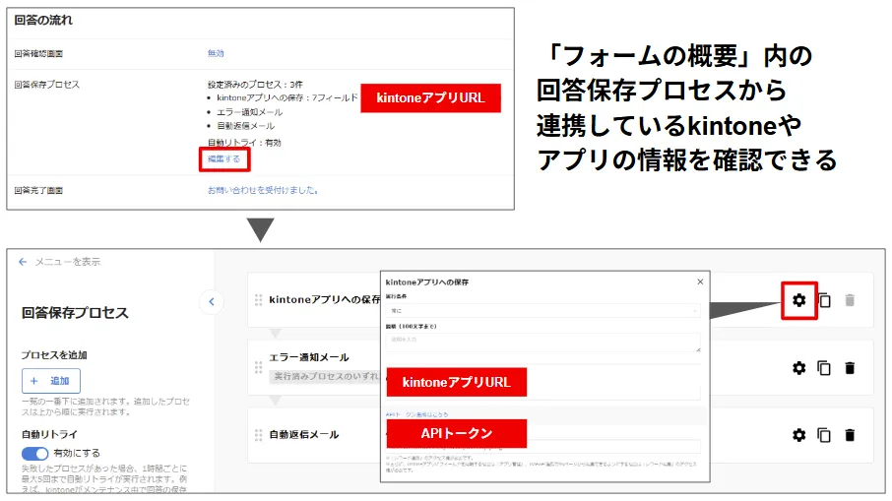Image resolution: width=892 pixels, height=501 pixels.
Task: Click kintoneアプリへの保存：7フィールド list item
Action: (x=287, y=97)
